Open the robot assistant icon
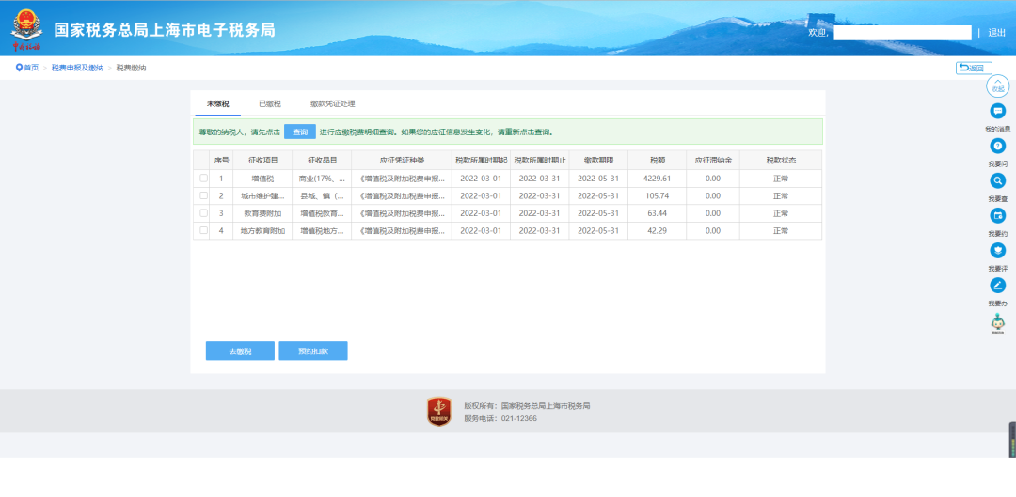The height and width of the screenshot is (497, 1016). tap(998, 323)
